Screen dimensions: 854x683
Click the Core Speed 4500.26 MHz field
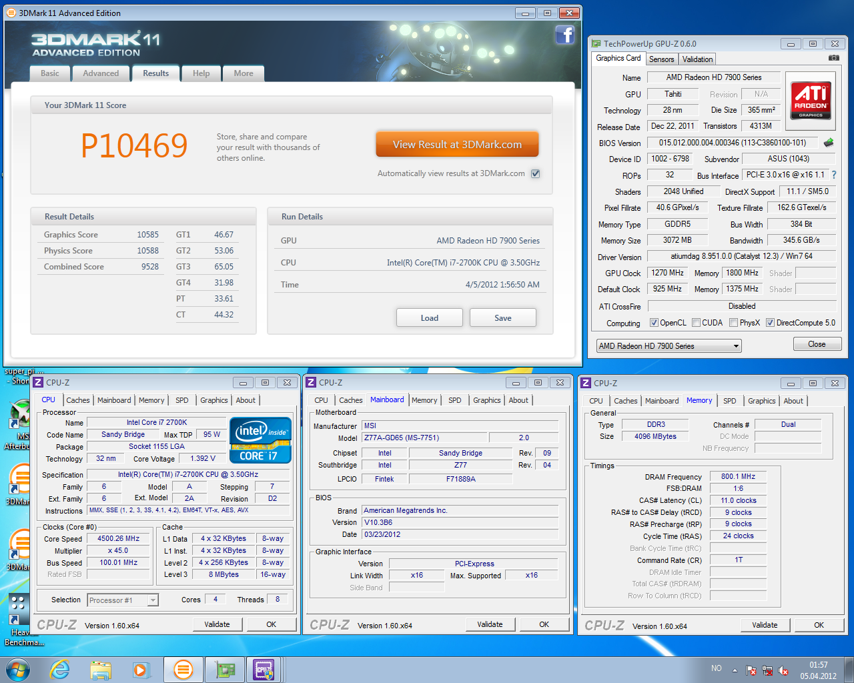pos(119,539)
